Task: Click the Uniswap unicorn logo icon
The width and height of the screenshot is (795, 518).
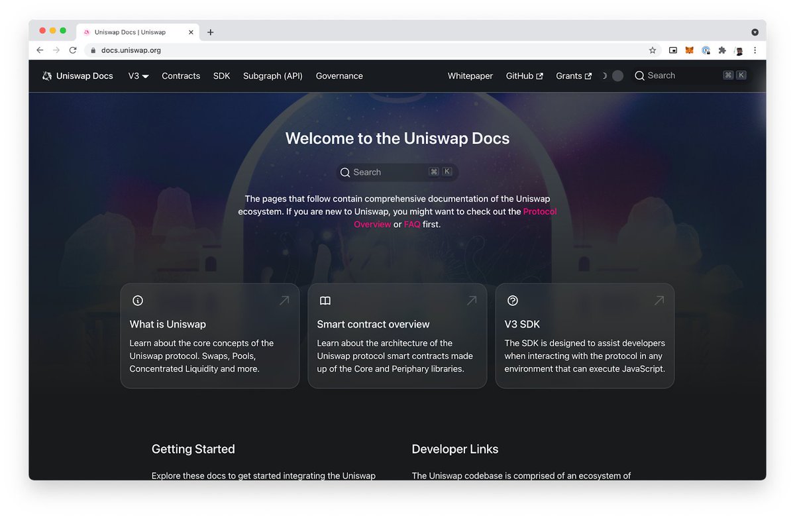Action: (x=47, y=76)
